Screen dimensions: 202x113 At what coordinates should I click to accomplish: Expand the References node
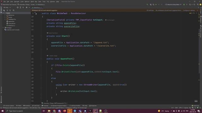pyautogui.click(x=5, y=15)
